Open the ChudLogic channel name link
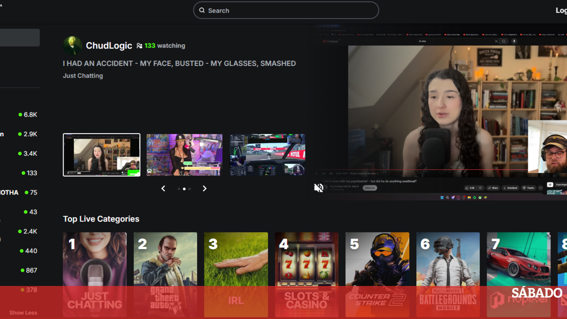This screenshot has width=567, height=319. (109, 46)
